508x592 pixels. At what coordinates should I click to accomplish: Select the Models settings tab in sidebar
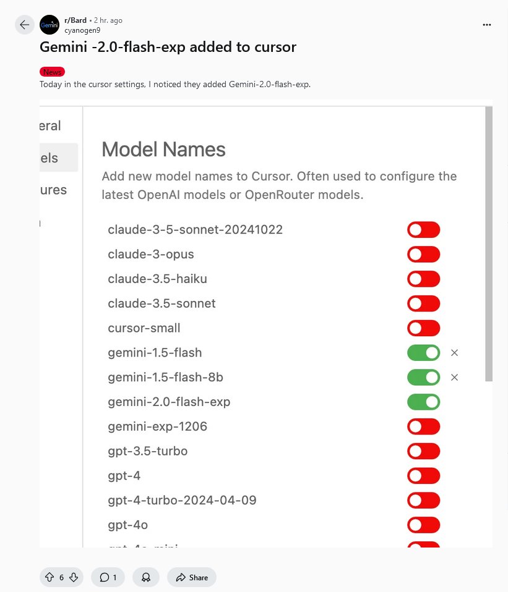coord(59,158)
